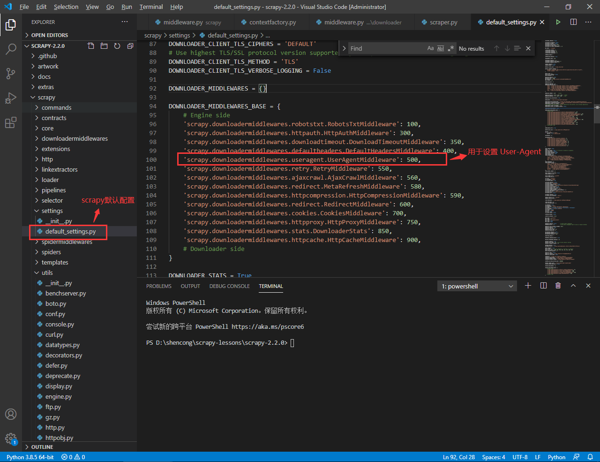Screen dimensions: 600x462
Task: Open notifications bell in status bar
Action: point(591,457)
